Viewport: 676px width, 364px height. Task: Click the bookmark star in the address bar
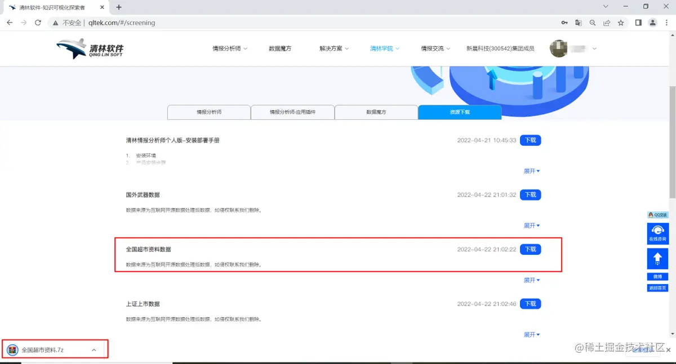coord(620,23)
